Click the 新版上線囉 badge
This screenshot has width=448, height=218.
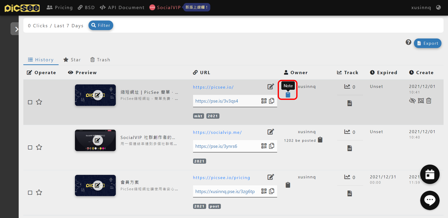pyautogui.click(x=197, y=7)
